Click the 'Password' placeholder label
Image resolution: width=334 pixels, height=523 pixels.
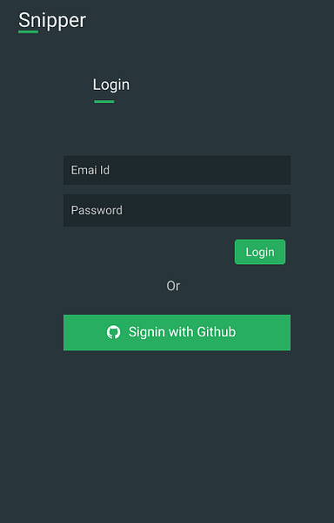coord(97,210)
